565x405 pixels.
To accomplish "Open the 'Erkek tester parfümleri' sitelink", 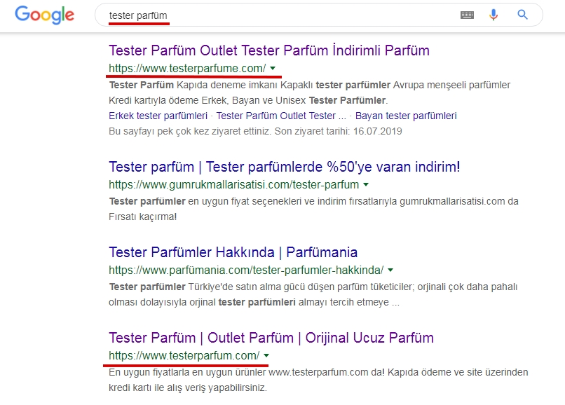I will click(158, 116).
